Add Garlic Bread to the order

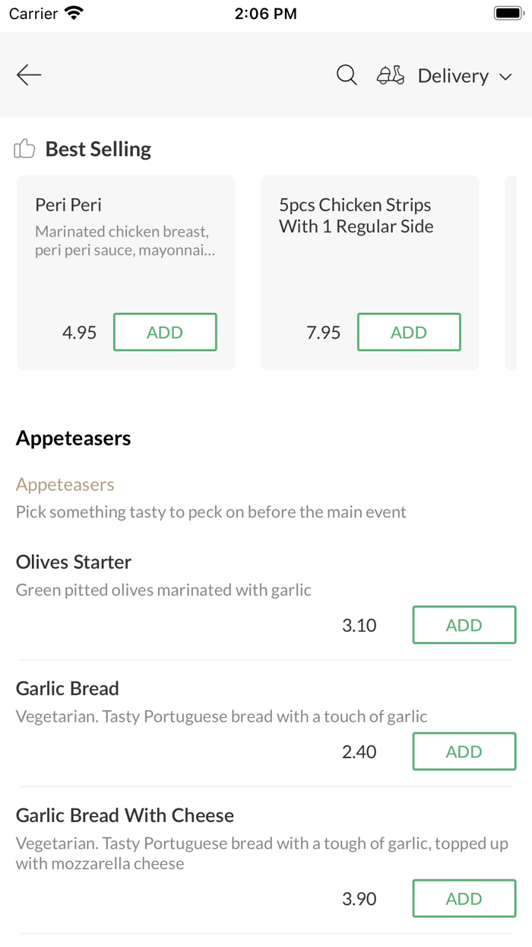click(x=464, y=751)
